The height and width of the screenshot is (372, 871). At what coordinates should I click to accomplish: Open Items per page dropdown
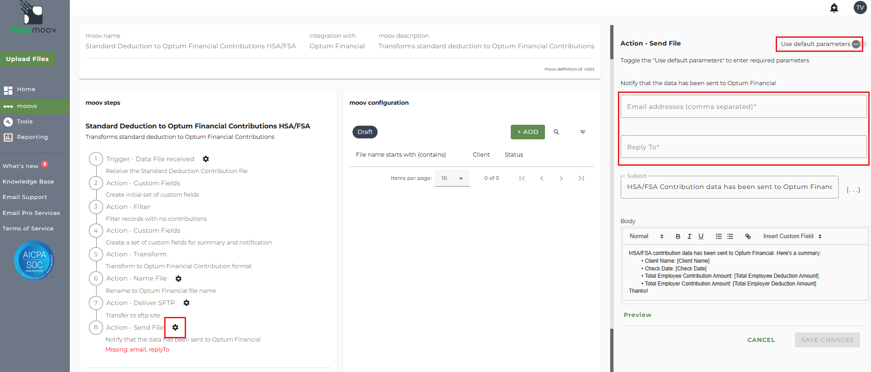coord(452,178)
